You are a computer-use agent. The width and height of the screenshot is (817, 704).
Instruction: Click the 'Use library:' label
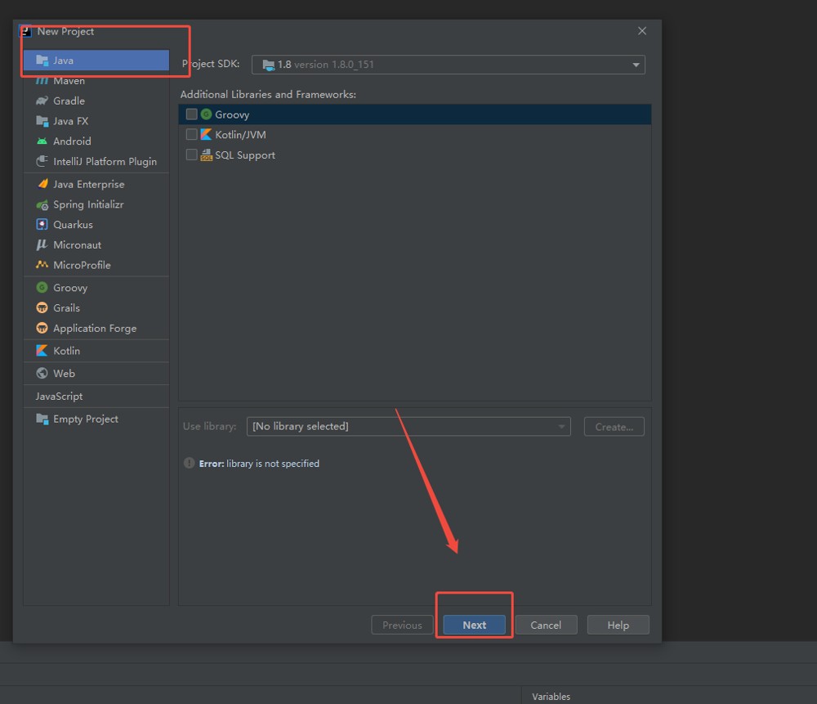point(209,426)
